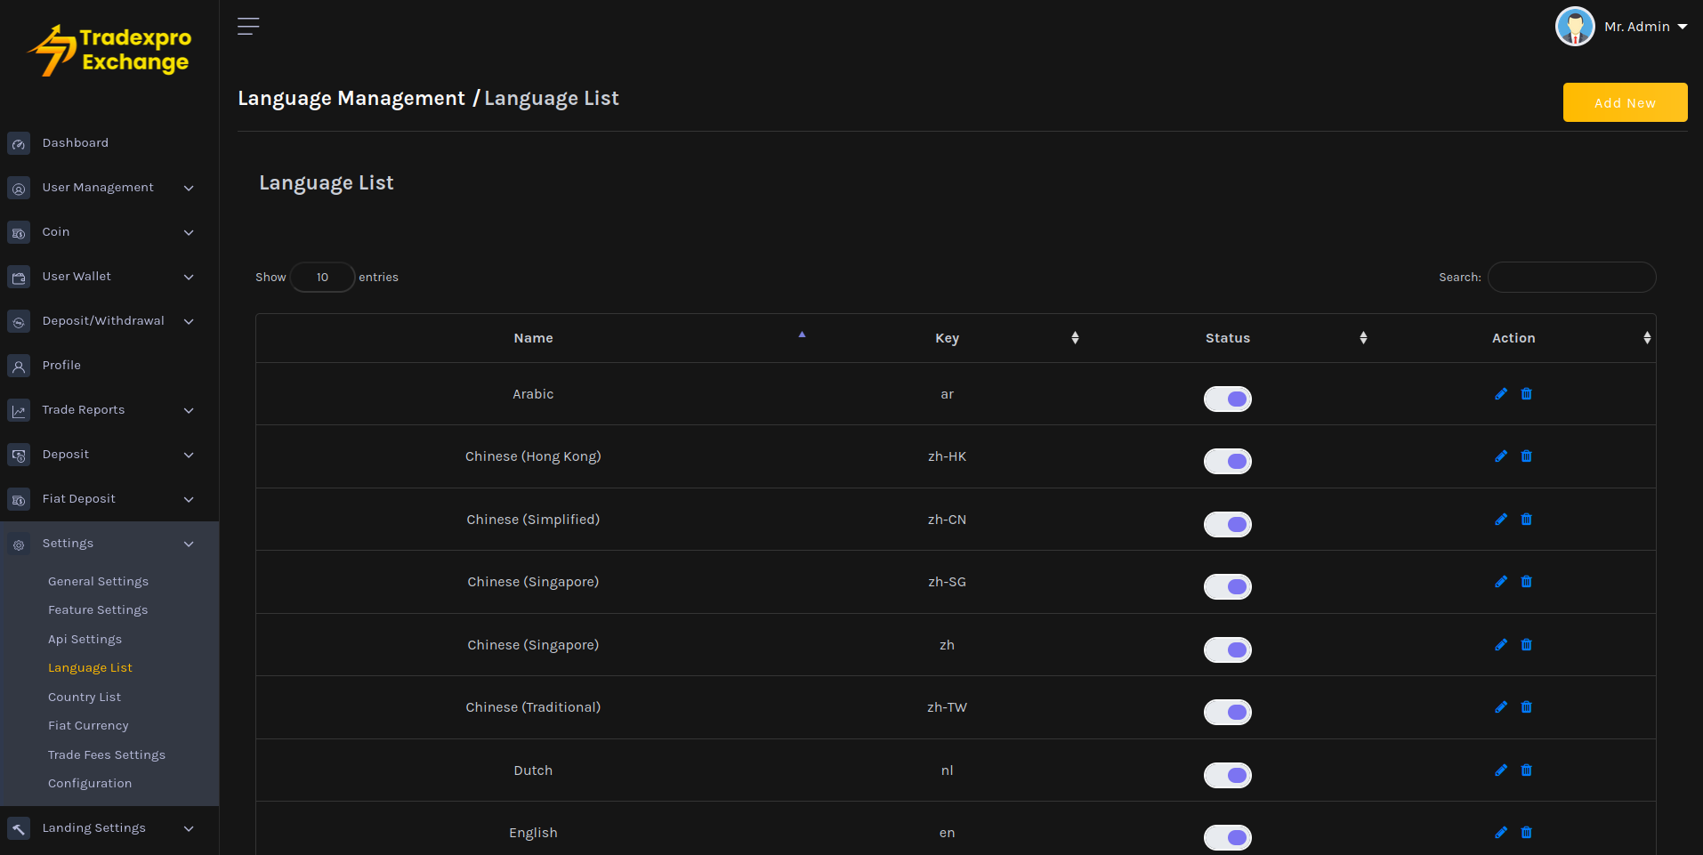Click into the Search input field

pyautogui.click(x=1571, y=278)
